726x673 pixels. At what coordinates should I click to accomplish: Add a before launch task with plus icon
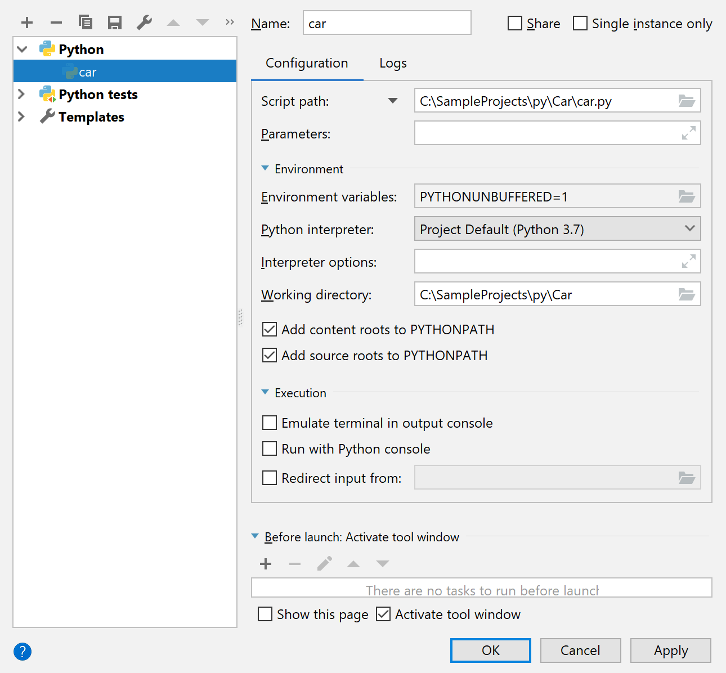266,564
